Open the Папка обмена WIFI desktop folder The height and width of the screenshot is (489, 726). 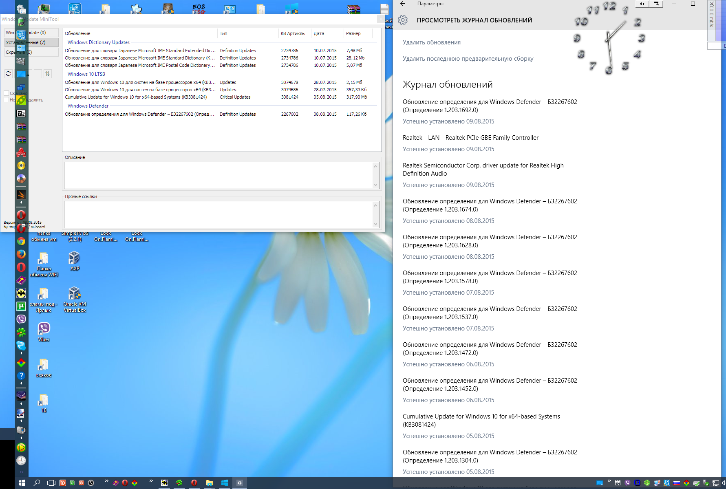(44, 264)
